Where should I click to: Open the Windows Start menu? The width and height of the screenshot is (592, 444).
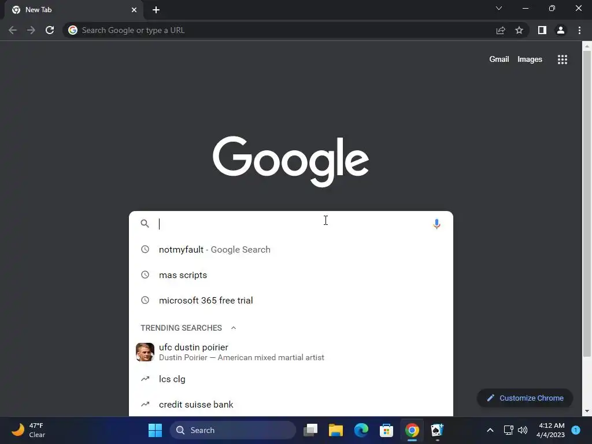point(155,430)
